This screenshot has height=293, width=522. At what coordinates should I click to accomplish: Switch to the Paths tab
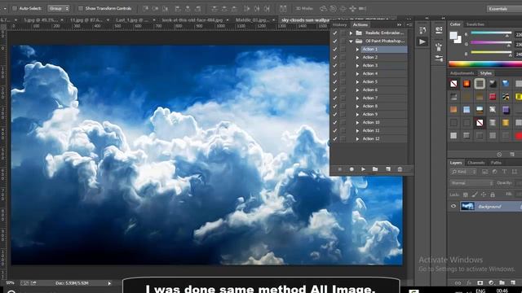click(x=496, y=163)
